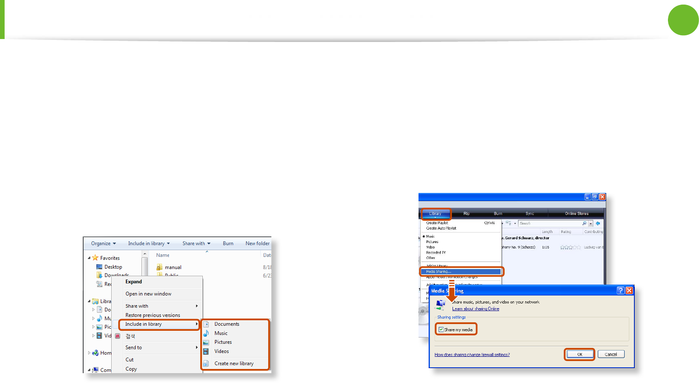Click the Pictures icon in the submenu

pos(206,342)
